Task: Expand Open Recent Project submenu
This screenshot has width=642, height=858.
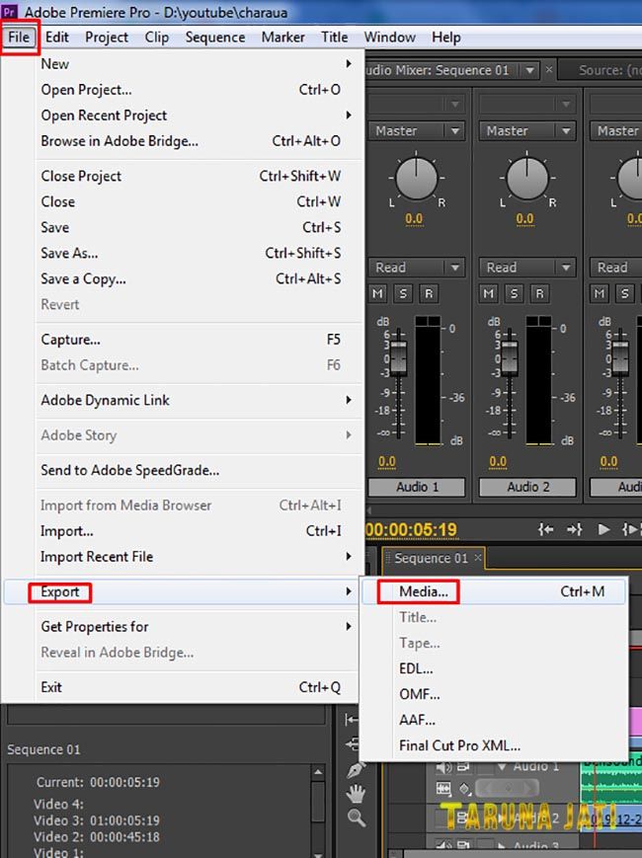Action: [x=349, y=115]
